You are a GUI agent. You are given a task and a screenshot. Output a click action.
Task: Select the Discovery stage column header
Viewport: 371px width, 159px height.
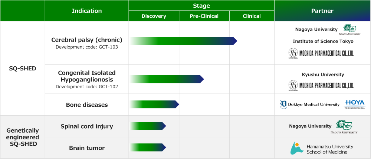click(x=154, y=16)
